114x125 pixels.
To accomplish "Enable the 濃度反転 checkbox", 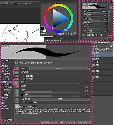I will point(24,76).
